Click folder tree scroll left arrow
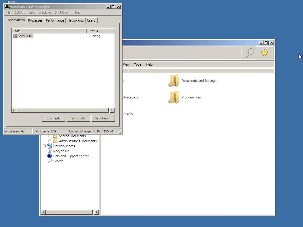Image resolution: width=303 pixels, height=227 pixels. [43, 212]
